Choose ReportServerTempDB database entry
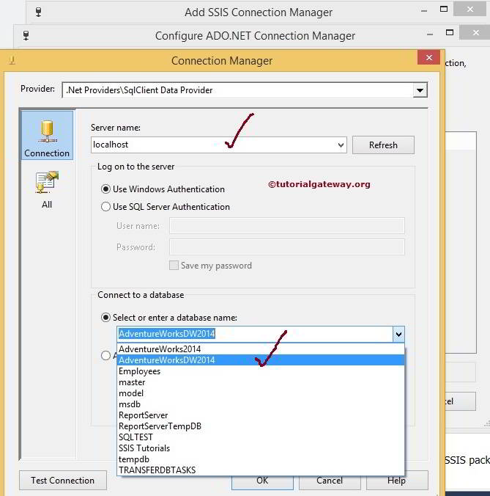Viewport: 490px width, 496px height. [x=261, y=426]
